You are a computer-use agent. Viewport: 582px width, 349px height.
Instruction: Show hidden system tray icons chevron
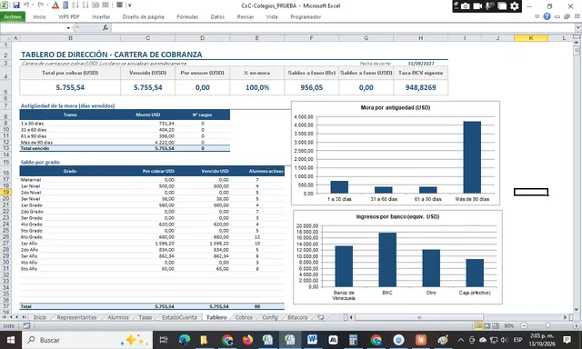click(461, 340)
